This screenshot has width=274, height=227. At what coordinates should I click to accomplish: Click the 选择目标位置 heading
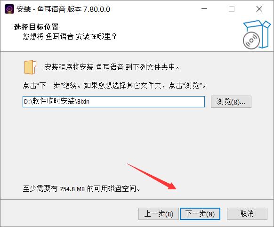click(x=36, y=27)
